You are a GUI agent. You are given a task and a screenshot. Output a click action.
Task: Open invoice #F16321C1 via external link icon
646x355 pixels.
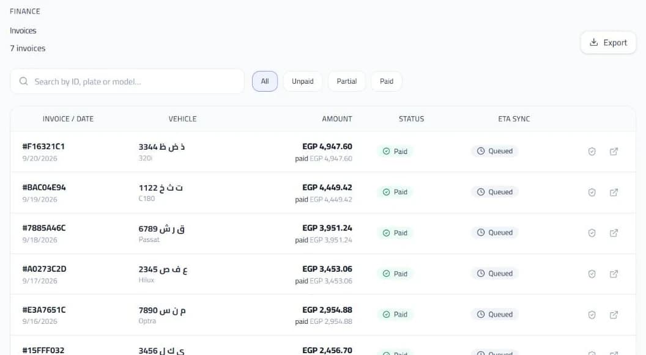click(x=614, y=152)
